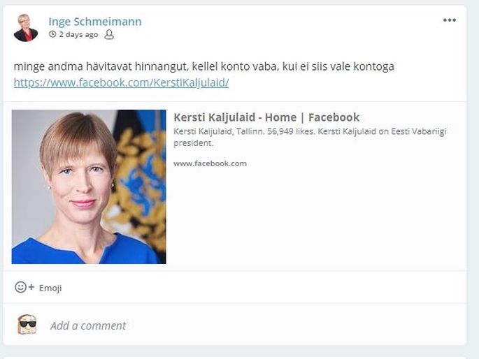Click the preview description mentioning 56,949 likes
Screen dimensions: 479x359
310,137
